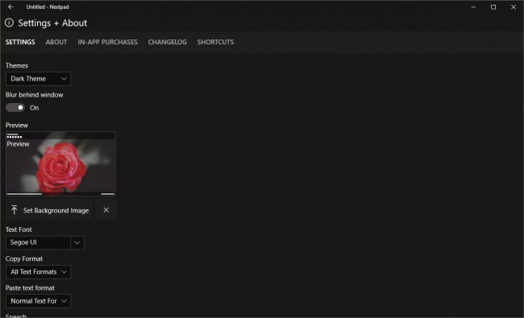Open the Shortcuts tab
The image size is (524, 318).
tap(215, 42)
